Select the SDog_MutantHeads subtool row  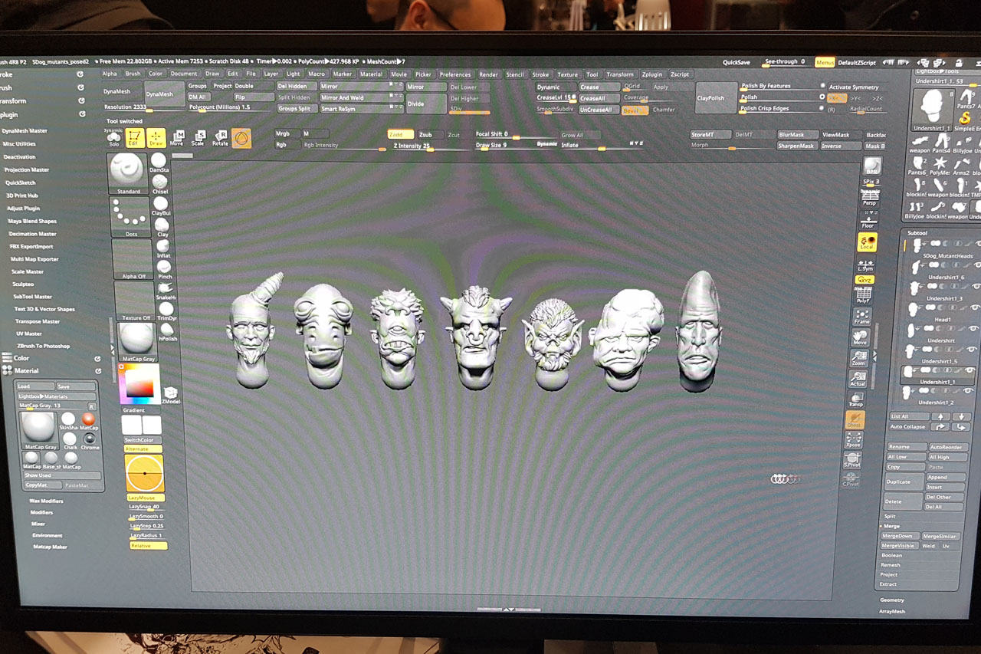coord(943,248)
